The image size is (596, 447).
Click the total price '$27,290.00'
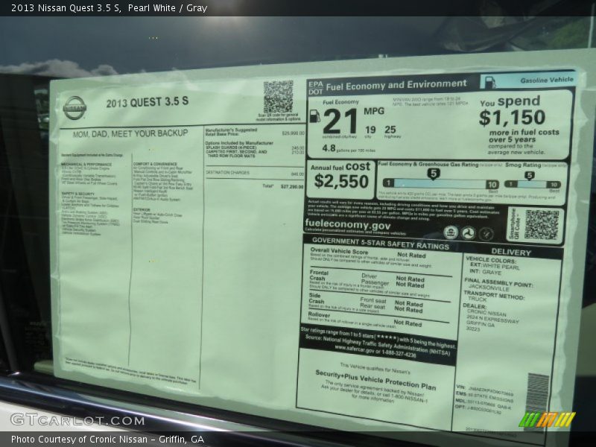292,187
